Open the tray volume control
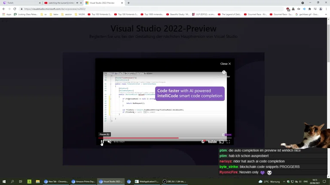 pyautogui.click(x=300, y=182)
